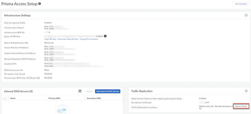
Task: Click the Delete button in DNS servers panel
Action: [x=89, y=91]
